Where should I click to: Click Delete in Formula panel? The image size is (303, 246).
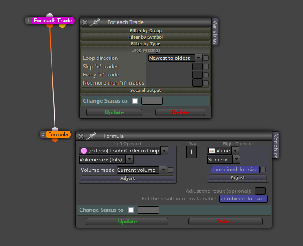225,222
